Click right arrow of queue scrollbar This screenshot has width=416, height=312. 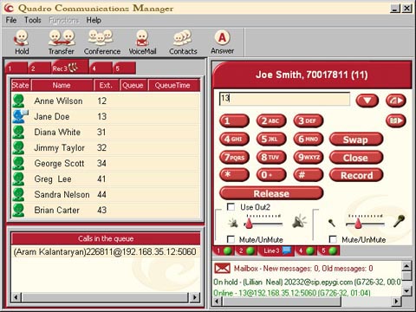195,297
